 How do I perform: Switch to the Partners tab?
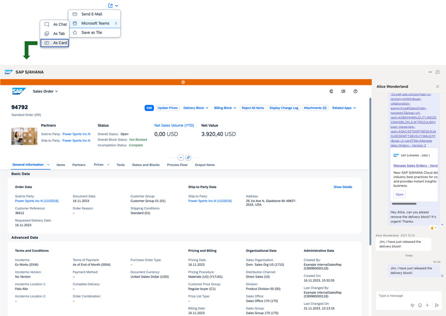(79, 165)
